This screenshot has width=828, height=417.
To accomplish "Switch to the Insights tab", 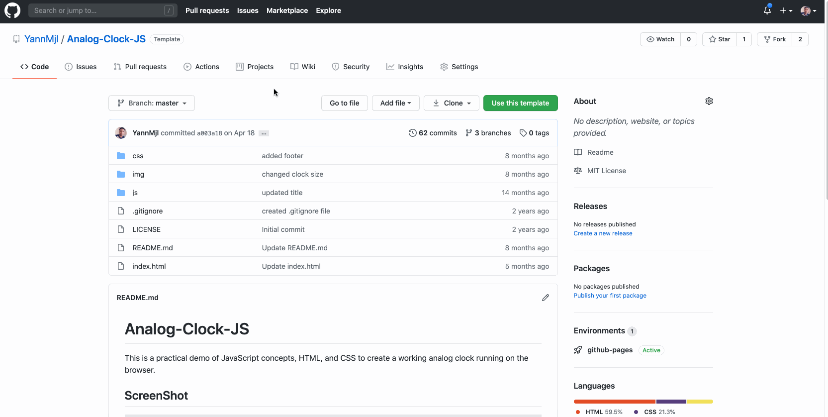I will [x=405, y=67].
